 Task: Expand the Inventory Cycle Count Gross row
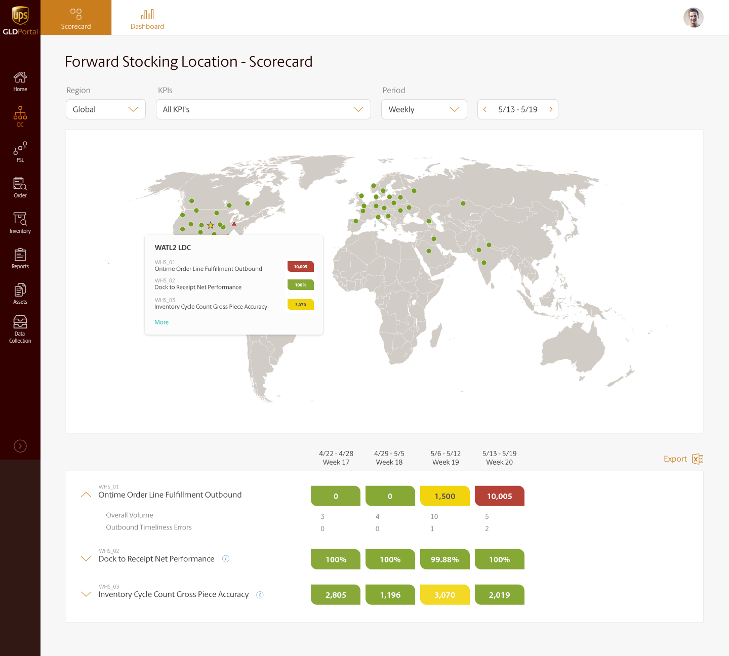[x=86, y=594]
